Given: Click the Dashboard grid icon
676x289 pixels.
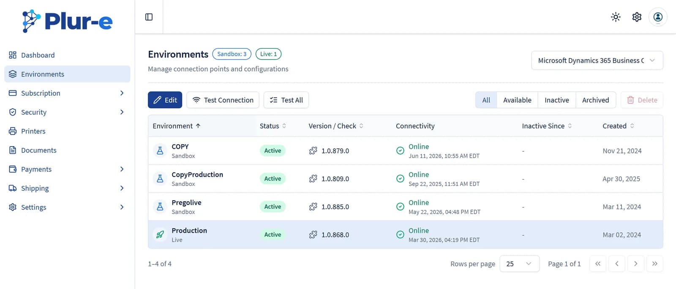Looking at the screenshot, I should [13, 55].
